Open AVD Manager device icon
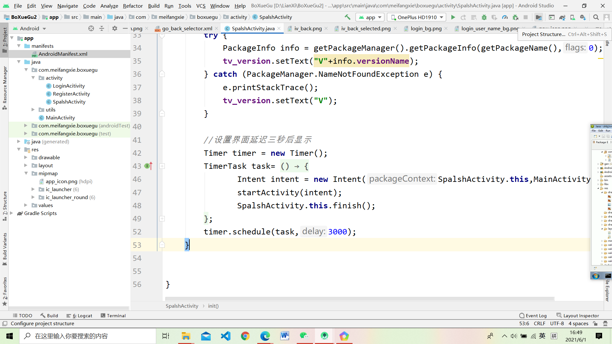The width and height of the screenshot is (612, 344). click(572, 17)
